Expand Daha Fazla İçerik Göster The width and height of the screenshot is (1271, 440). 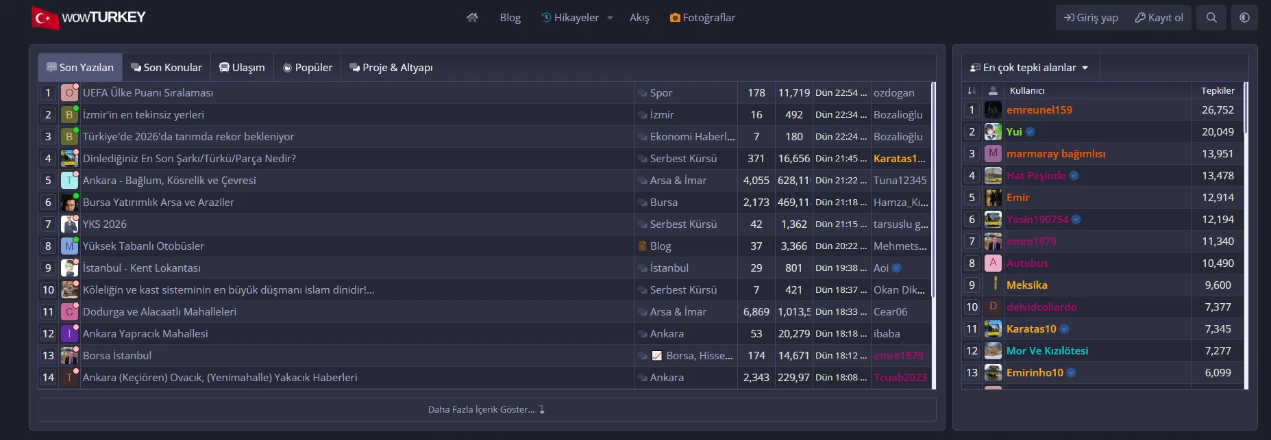[x=486, y=409]
